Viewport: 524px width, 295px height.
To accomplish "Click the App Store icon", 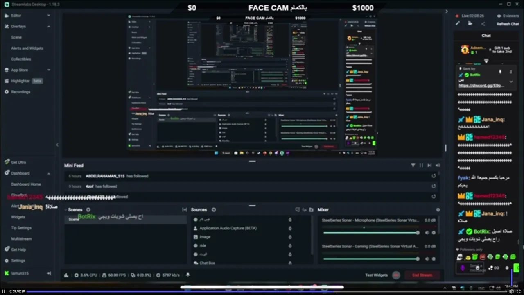I will point(7,70).
